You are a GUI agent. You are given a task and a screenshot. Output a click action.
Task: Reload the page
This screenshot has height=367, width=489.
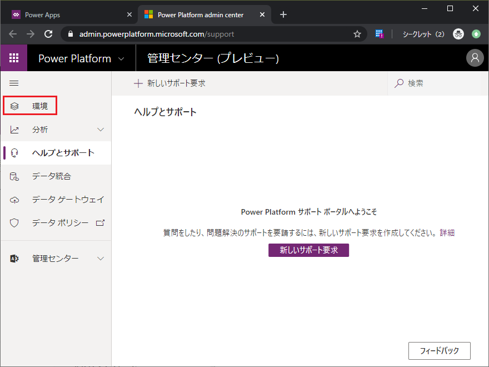tap(48, 34)
